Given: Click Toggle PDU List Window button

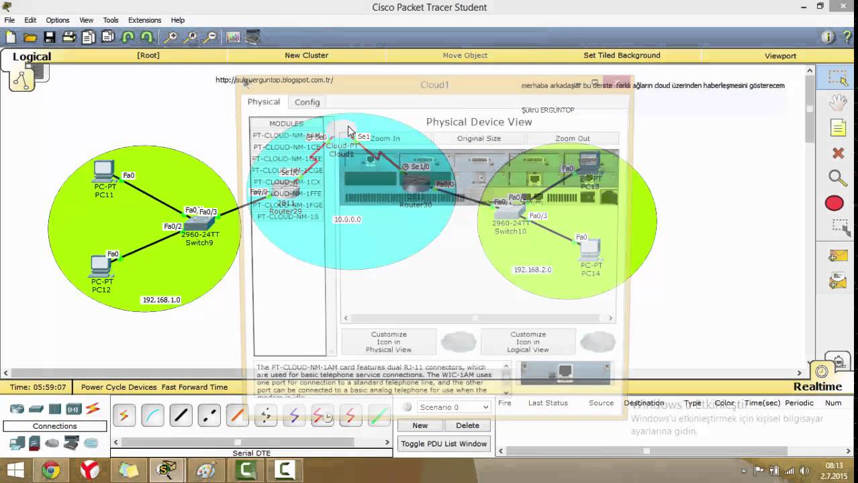Looking at the screenshot, I should (444, 443).
